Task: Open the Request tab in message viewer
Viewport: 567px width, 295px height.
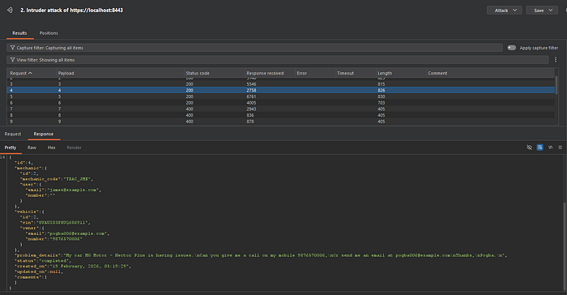Action: click(x=13, y=134)
